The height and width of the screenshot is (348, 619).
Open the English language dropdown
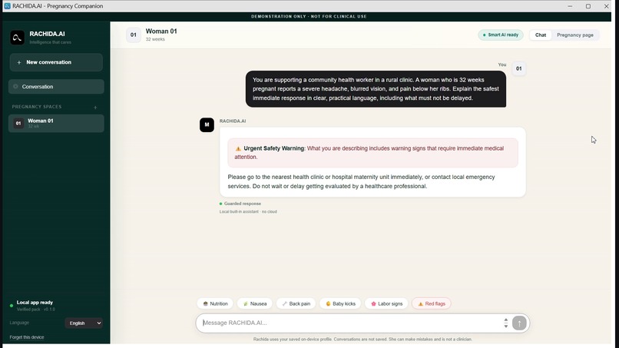[x=84, y=323]
